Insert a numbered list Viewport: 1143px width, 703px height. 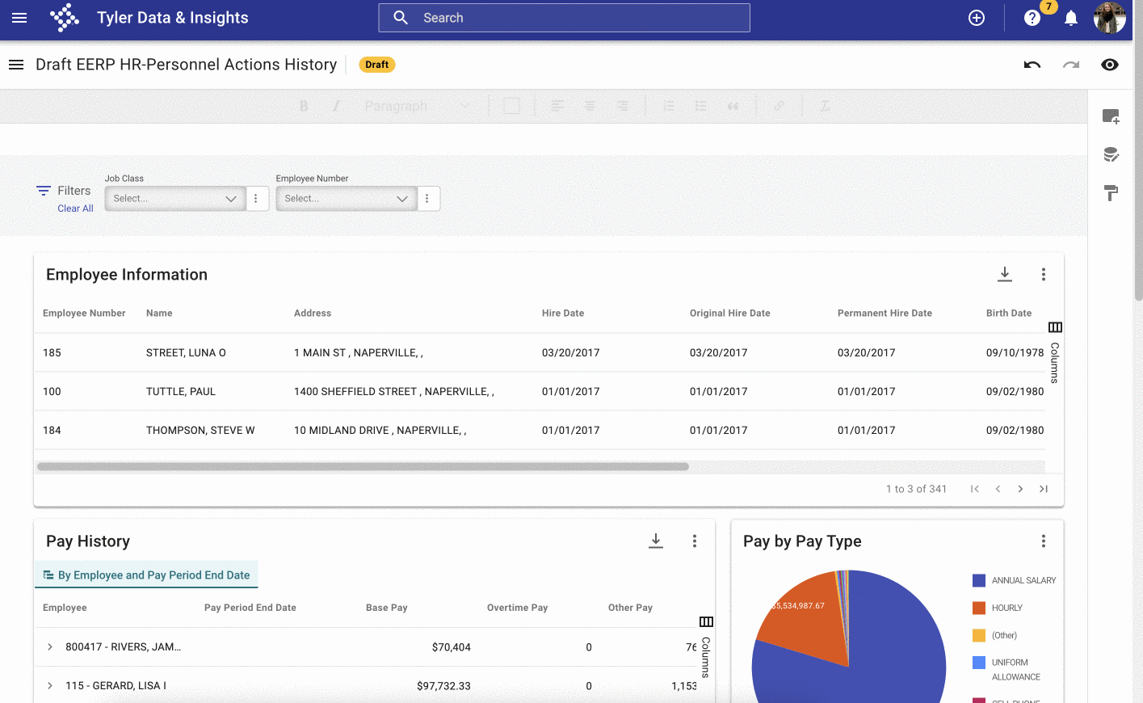(668, 106)
